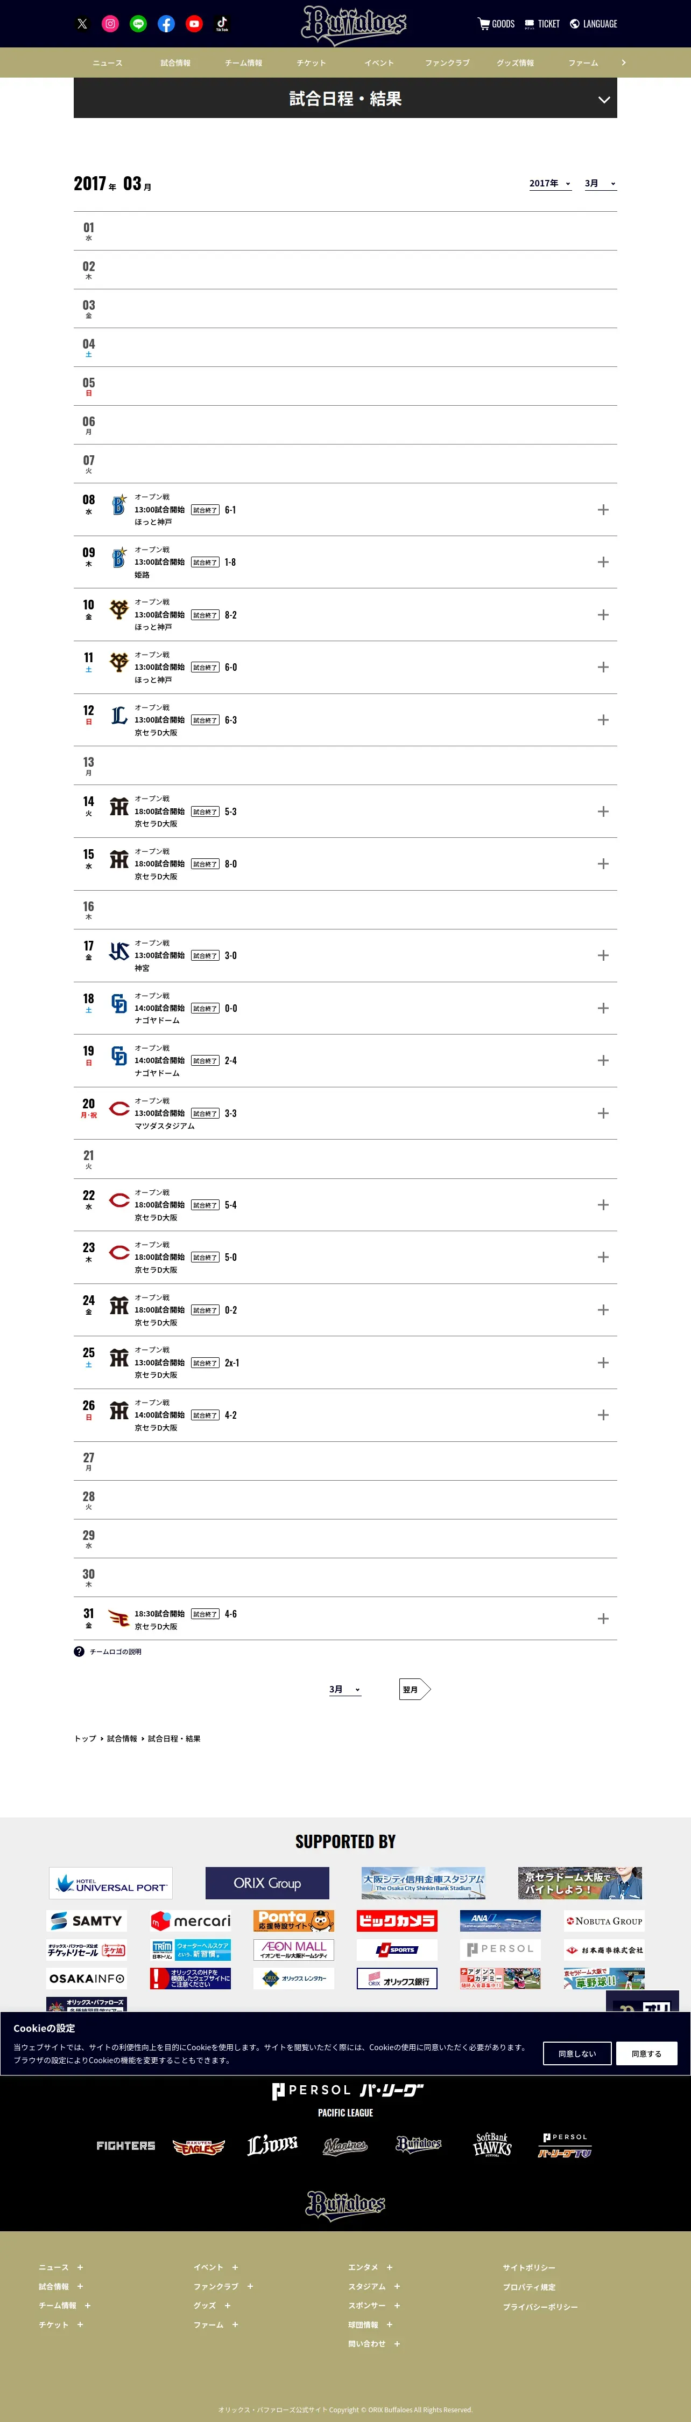Click the 同意しない cookie button
Viewport: 691px width, 2422px height.
click(577, 2053)
